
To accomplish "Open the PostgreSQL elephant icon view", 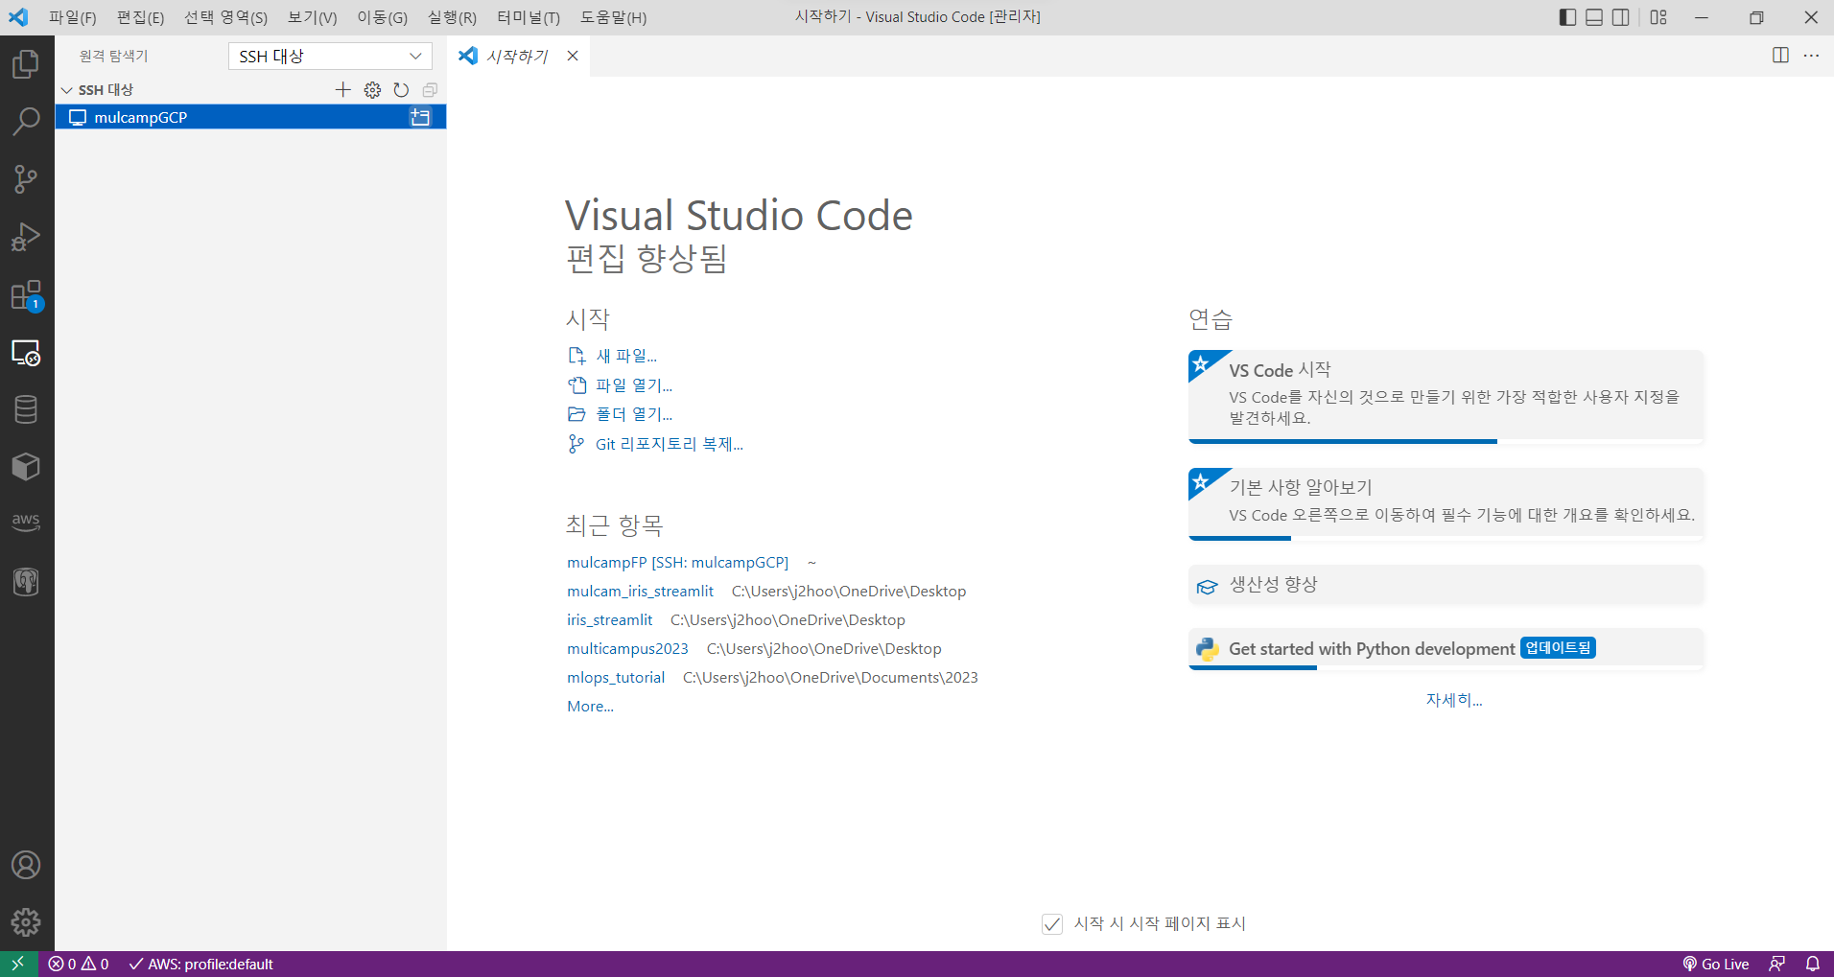I will pyautogui.click(x=26, y=582).
